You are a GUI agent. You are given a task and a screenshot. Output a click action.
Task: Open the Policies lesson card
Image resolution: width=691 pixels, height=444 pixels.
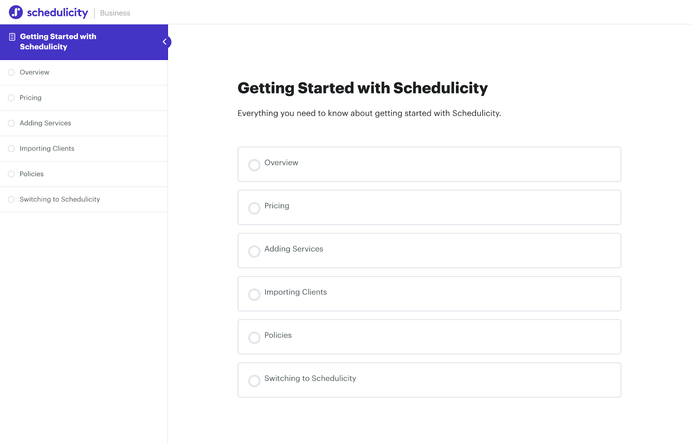pyautogui.click(x=429, y=337)
